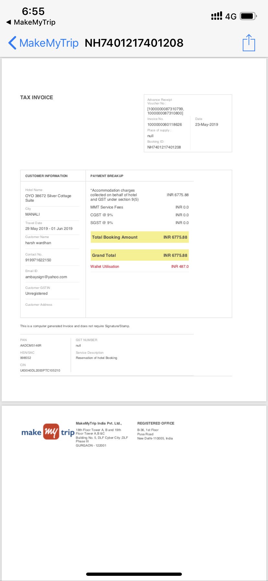Tap the PAYMENT BREAKUP header
The height and width of the screenshot is (581, 268).
pos(107,176)
